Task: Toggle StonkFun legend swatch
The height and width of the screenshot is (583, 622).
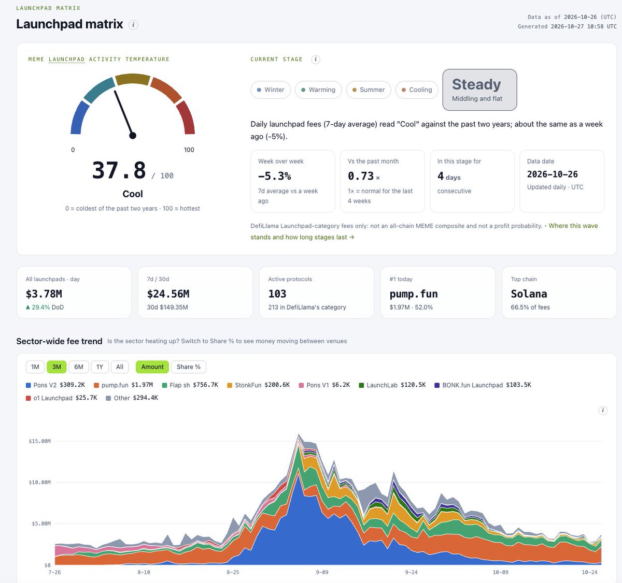Action: (230, 385)
